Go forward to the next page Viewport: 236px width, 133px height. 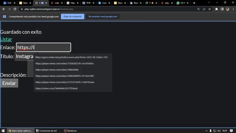click(x=9, y=9)
